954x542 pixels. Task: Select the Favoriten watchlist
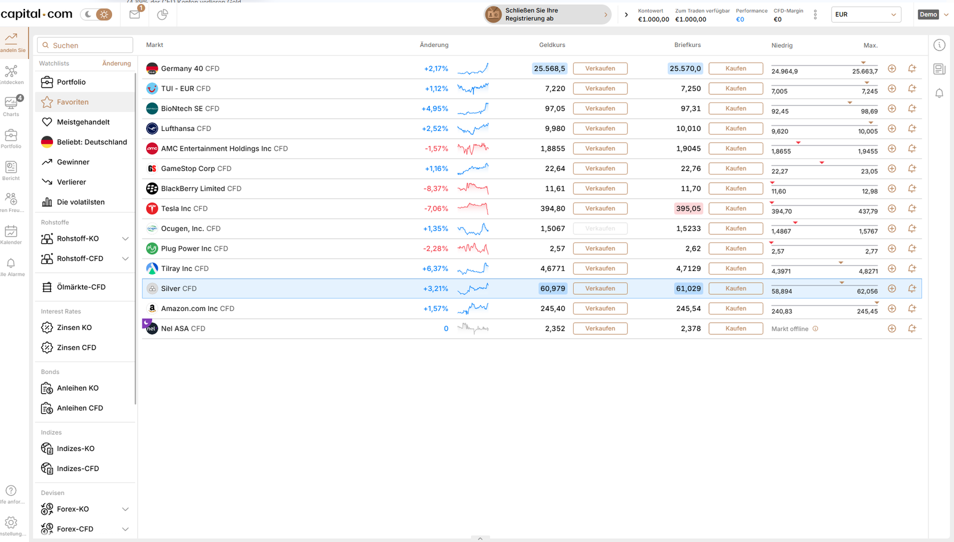[x=85, y=102]
